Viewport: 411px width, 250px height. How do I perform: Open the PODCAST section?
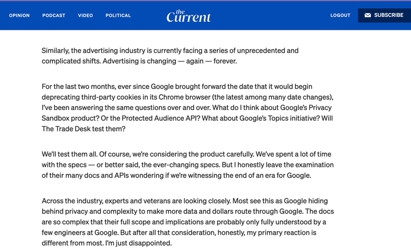pyautogui.click(x=54, y=15)
